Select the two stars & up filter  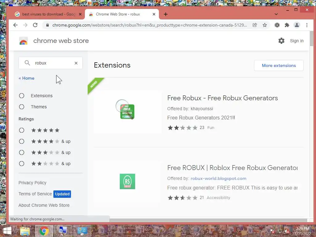(22, 164)
